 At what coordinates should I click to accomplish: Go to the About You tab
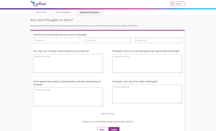(x=41, y=12)
